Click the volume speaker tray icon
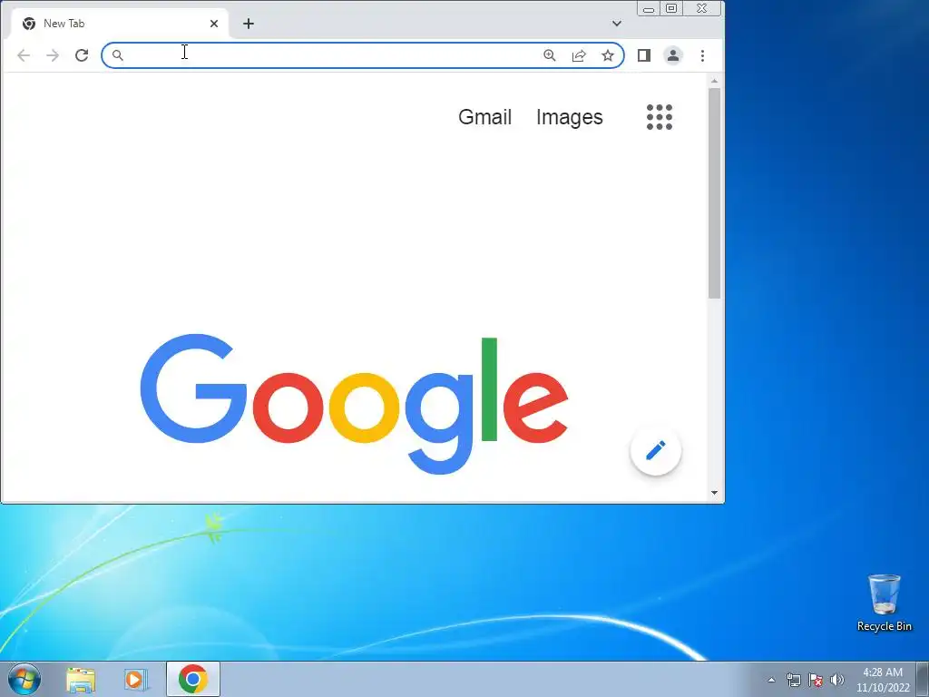The image size is (929, 697). pos(837,680)
